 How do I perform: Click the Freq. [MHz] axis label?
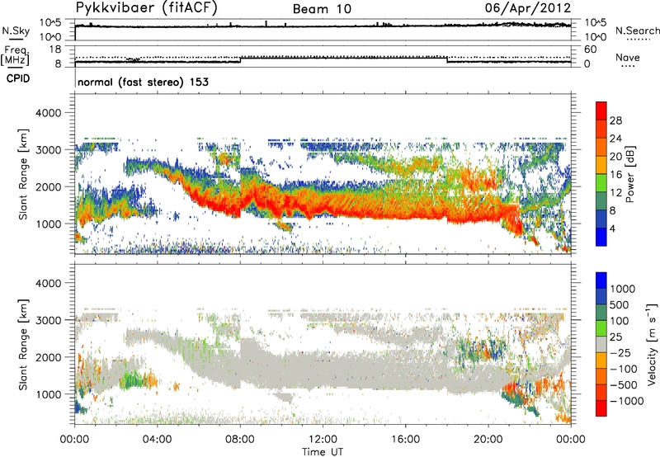[15, 55]
